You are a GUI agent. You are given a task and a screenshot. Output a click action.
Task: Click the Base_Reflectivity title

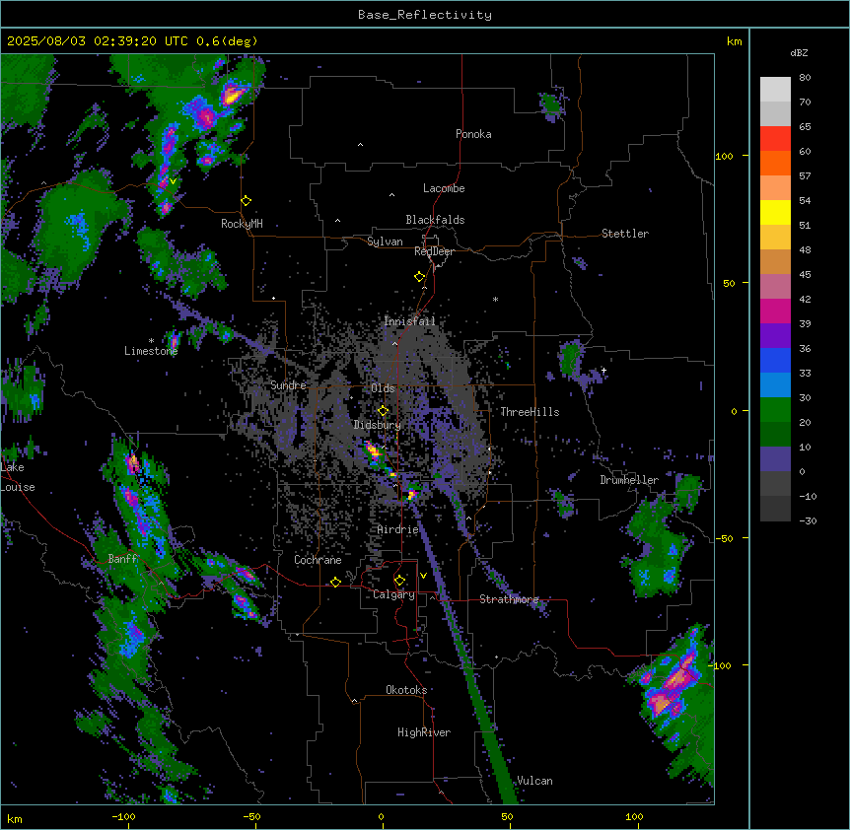[x=425, y=15]
